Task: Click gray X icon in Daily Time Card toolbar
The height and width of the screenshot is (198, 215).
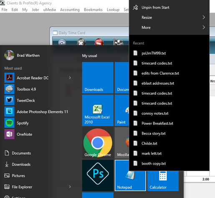Action: (81, 42)
